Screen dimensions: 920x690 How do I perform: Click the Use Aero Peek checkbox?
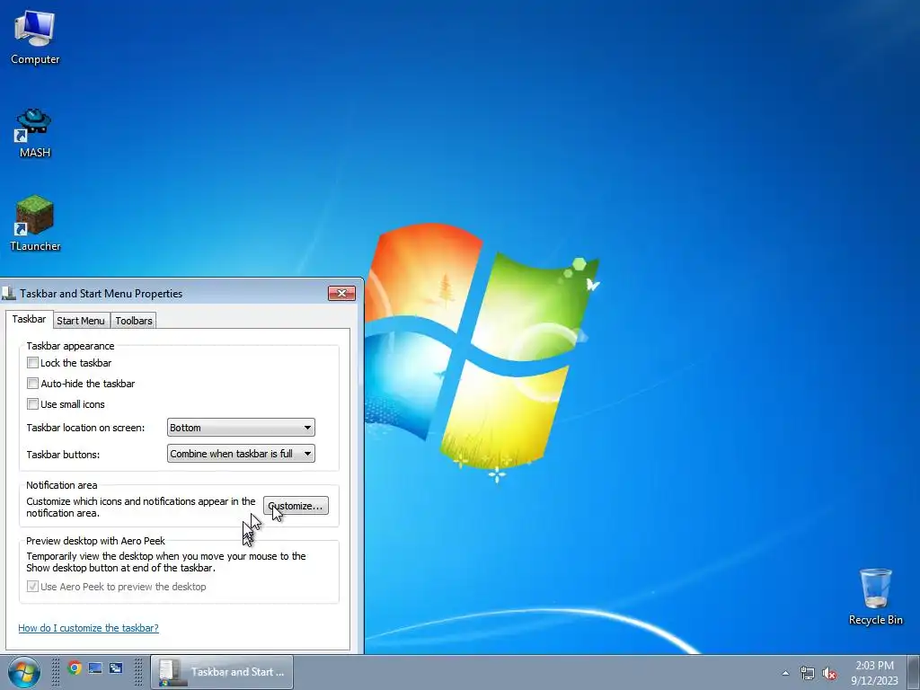point(33,586)
